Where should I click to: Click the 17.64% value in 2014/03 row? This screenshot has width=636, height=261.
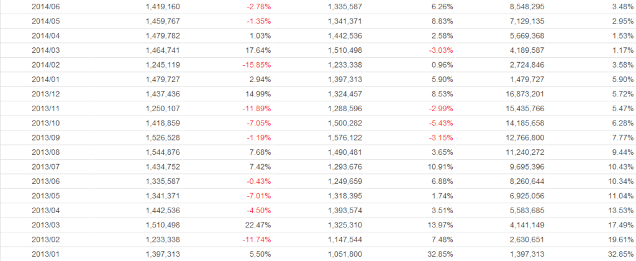258,50
